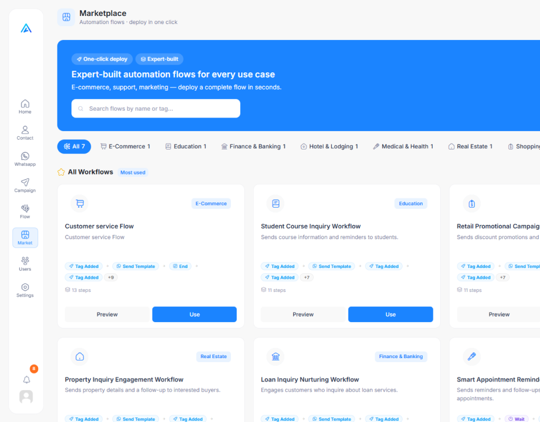The height and width of the screenshot is (422, 540).
Task: Preview the Retail Promotional Campaign flow
Action: coord(499,314)
